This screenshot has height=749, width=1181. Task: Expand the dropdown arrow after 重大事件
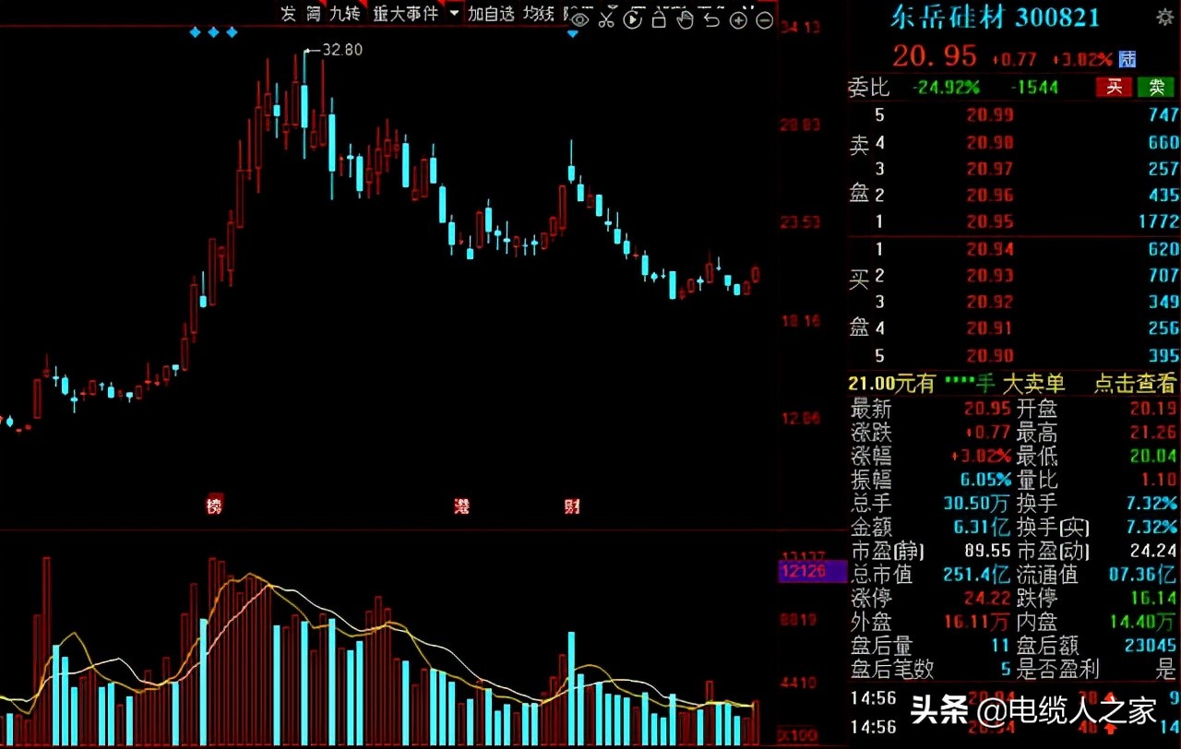coord(453,14)
